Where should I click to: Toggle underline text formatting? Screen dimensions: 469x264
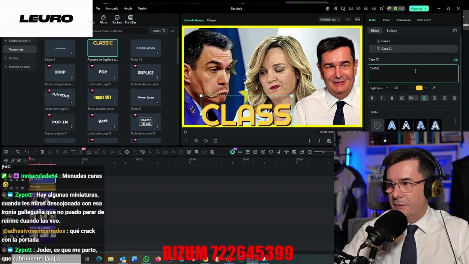tap(392, 98)
